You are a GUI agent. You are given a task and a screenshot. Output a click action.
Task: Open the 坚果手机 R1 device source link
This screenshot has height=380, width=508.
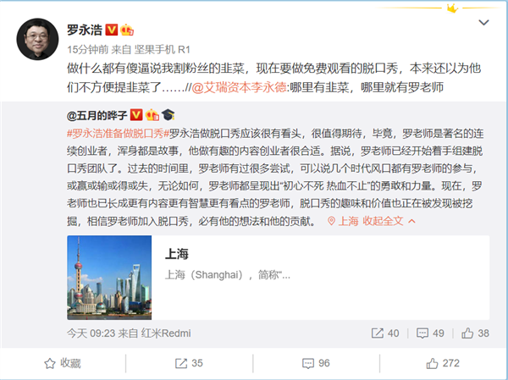162,50
